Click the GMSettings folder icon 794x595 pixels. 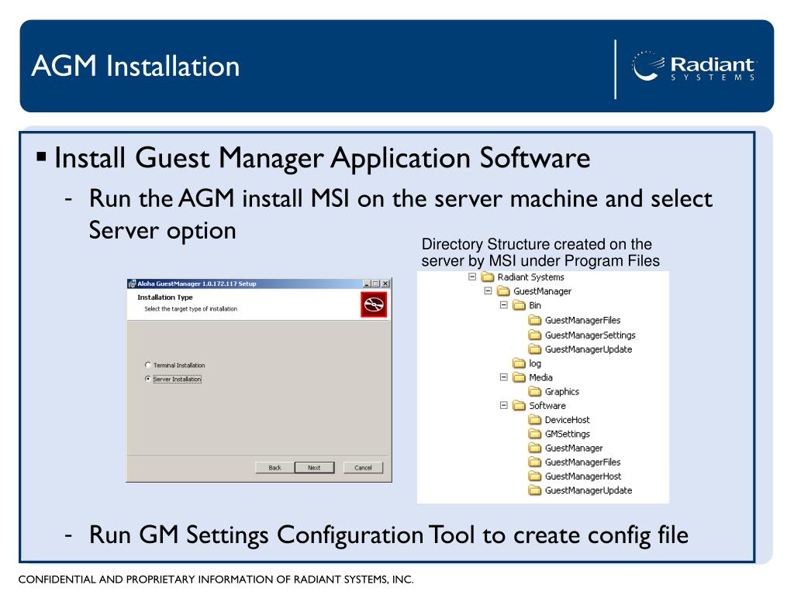[535, 434]
